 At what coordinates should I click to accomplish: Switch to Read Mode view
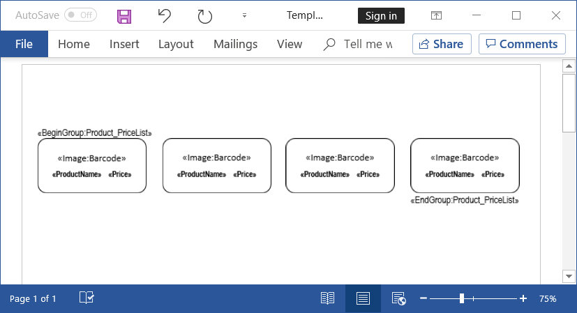[x=327, y=298]
